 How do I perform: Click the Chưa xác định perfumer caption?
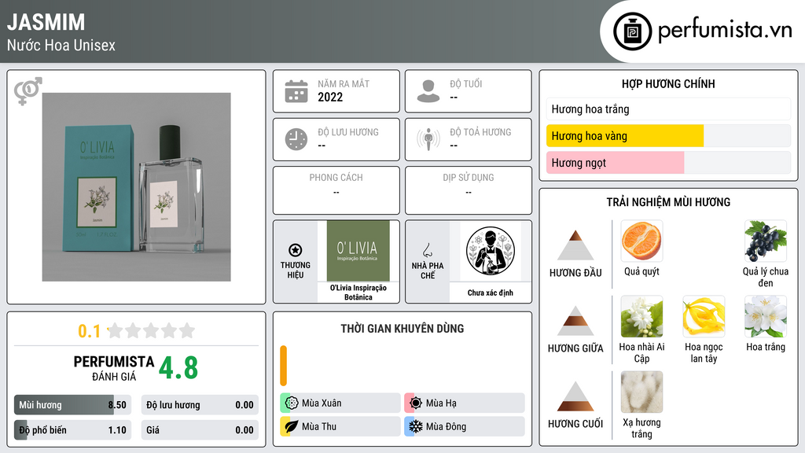tap(491, 293)
